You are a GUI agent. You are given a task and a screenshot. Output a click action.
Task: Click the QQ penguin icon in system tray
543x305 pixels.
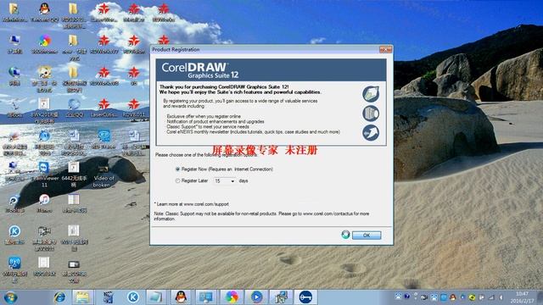pyautogui.click(x=452, y=297)
